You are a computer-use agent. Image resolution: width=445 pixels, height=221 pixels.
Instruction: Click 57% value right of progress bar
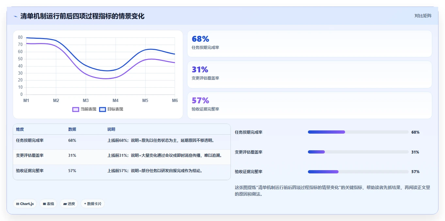(415, 172)
